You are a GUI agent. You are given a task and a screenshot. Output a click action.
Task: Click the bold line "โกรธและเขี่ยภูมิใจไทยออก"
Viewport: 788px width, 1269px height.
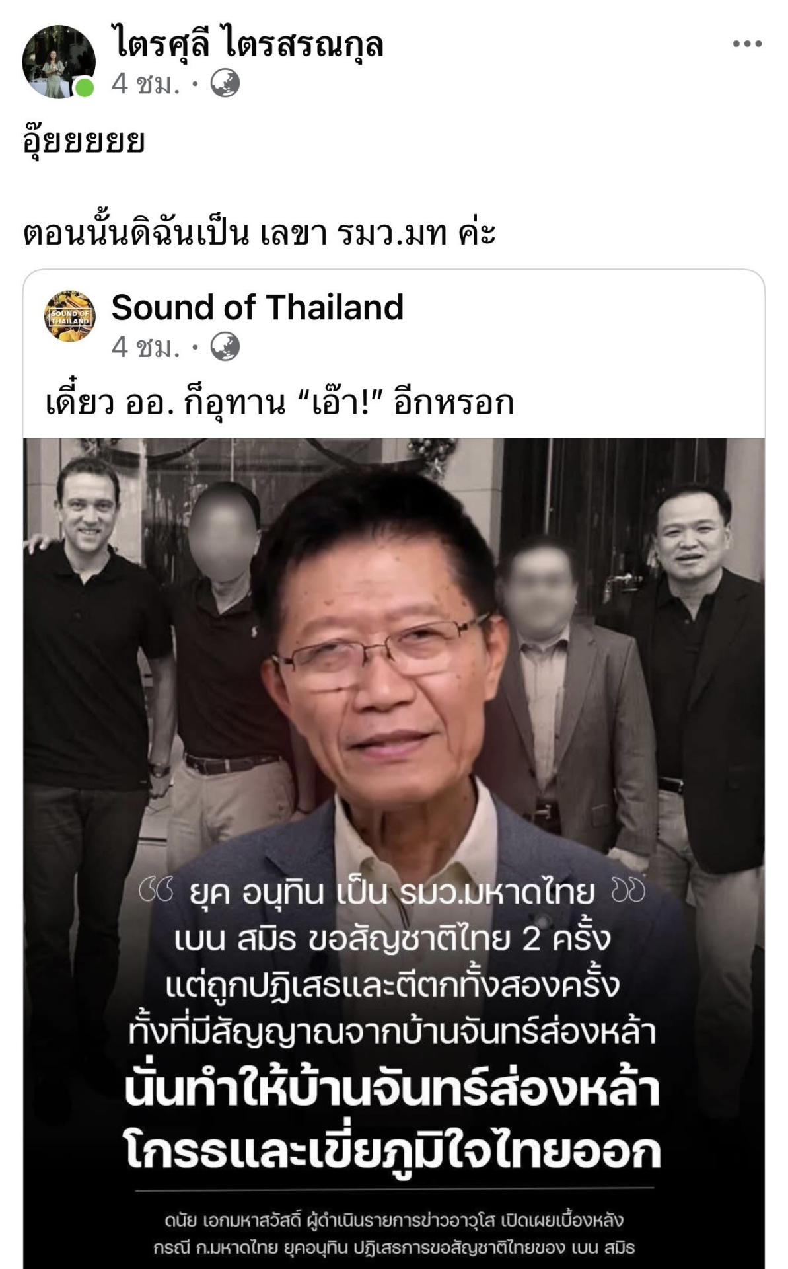[x=392, y=1151]
